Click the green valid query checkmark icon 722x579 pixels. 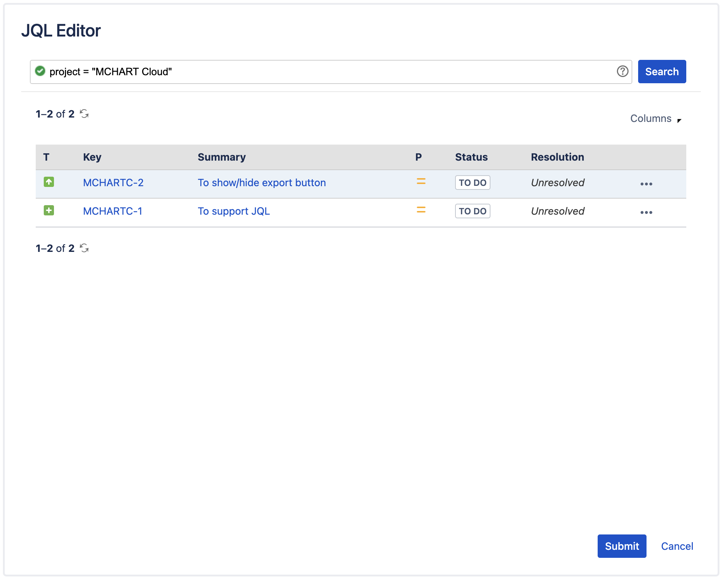[x=40, y=72]
